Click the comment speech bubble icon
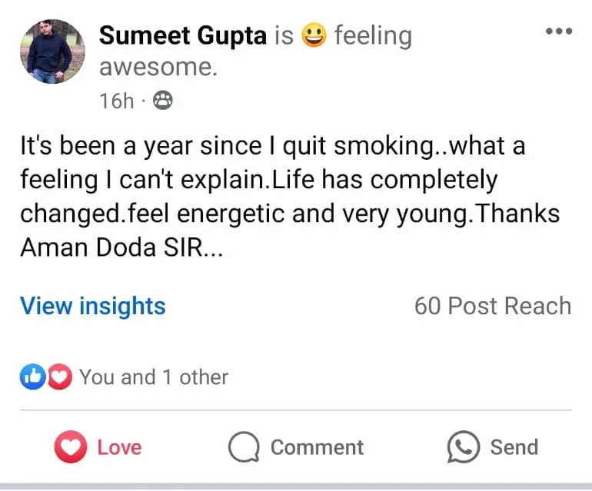592x491 pixels. click(243, 447)
